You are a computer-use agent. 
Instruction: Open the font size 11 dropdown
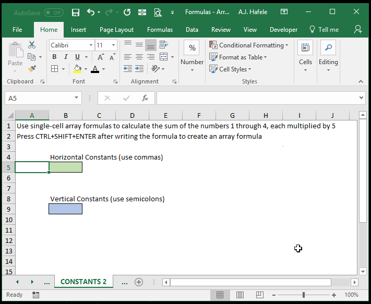pyautogui.click(x=113, y=45)
